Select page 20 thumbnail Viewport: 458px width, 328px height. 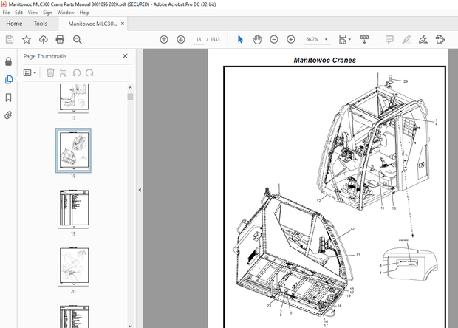[x=73, y=266]
